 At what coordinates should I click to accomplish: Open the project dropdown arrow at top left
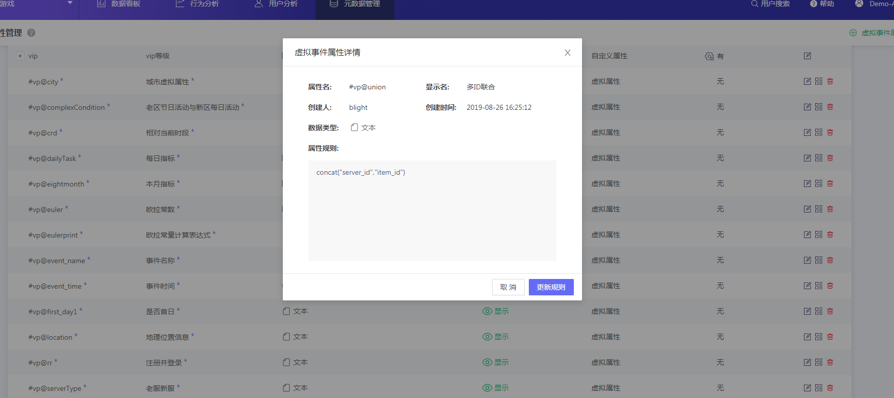[x=70, y=3]
